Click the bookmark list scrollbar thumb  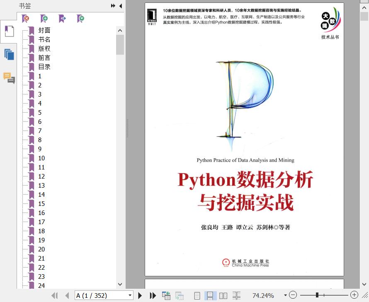(120, 45)
